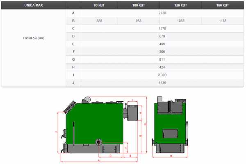246x164 pixels.
Task: Select the 120 кВт column header
Action: tap(180, 5)
